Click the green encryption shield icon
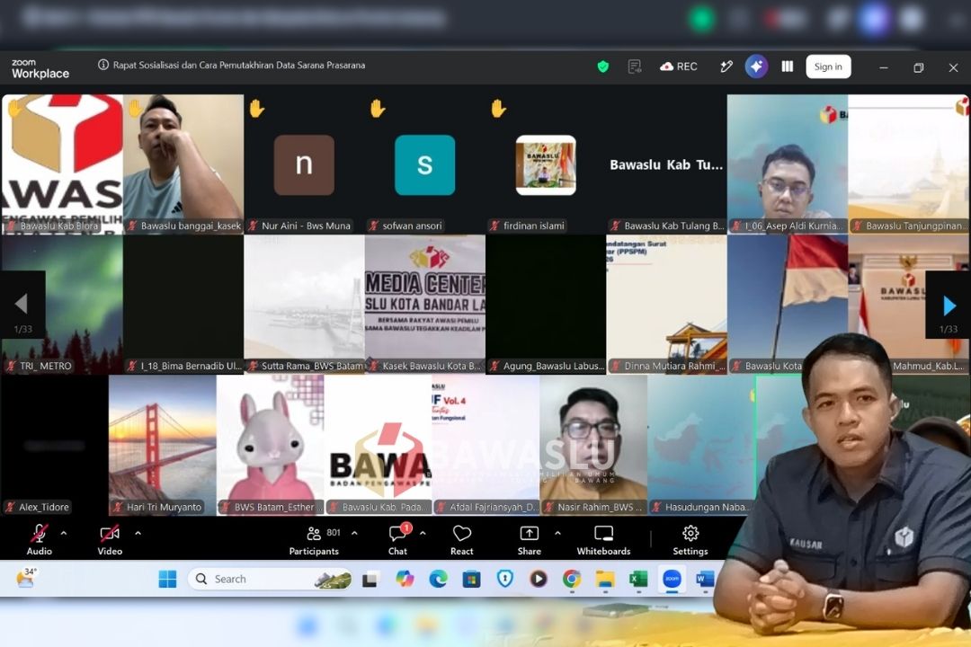This screenshot has height=647, width=971. tap(602, 66)
